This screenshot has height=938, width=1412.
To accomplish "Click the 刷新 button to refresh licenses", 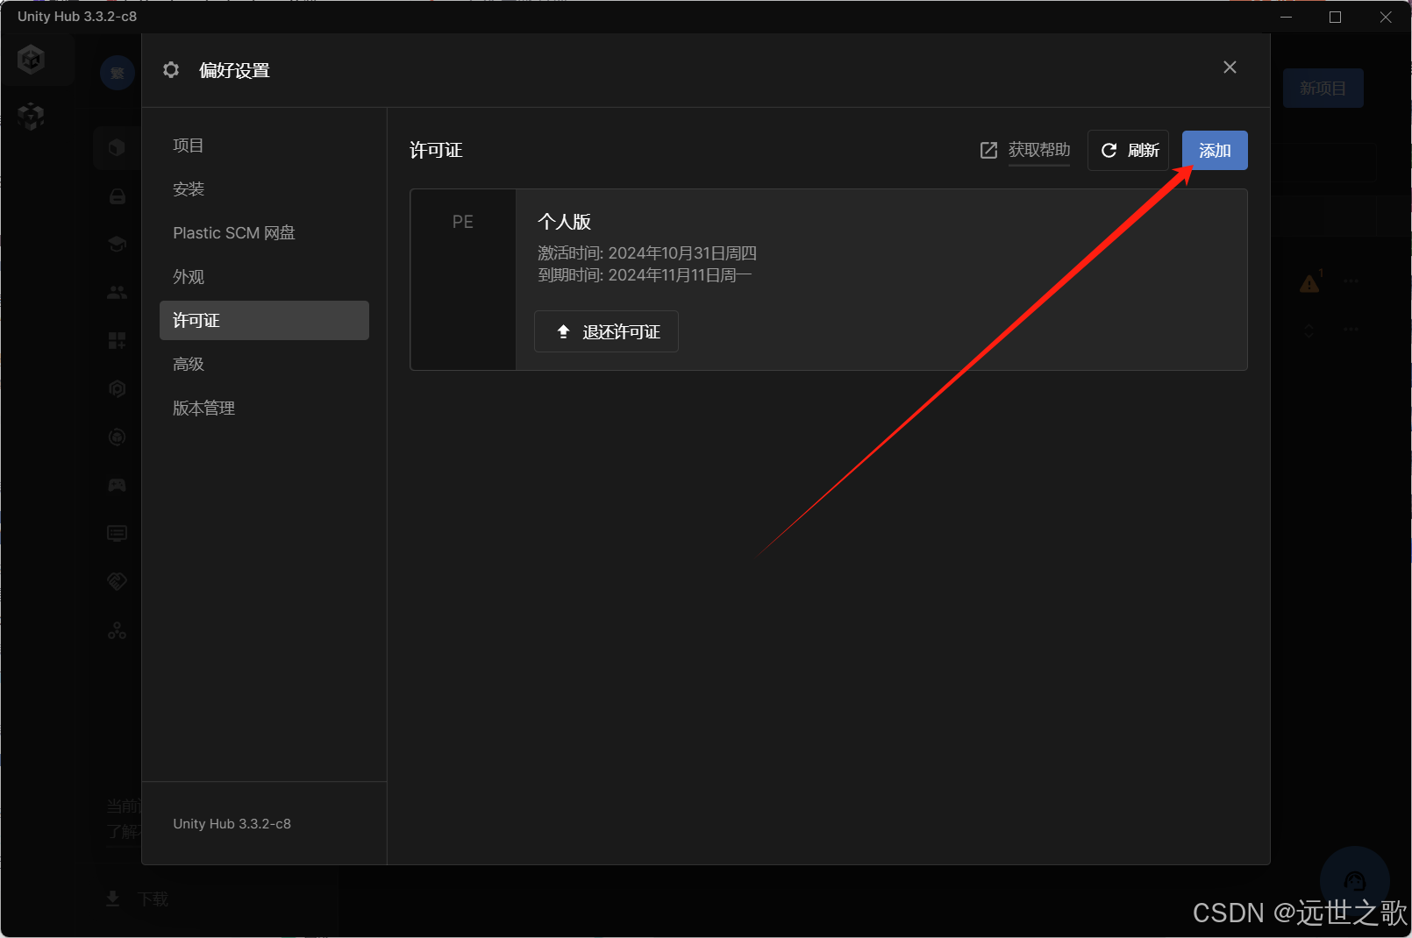I will (x=1129, y=151).
